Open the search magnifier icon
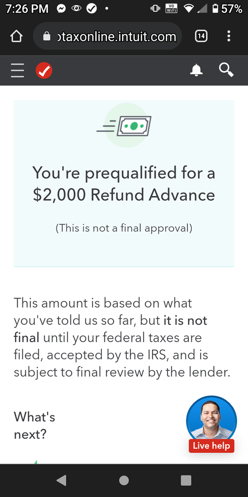This screenshot has height=497, width=248. [227, 70]
